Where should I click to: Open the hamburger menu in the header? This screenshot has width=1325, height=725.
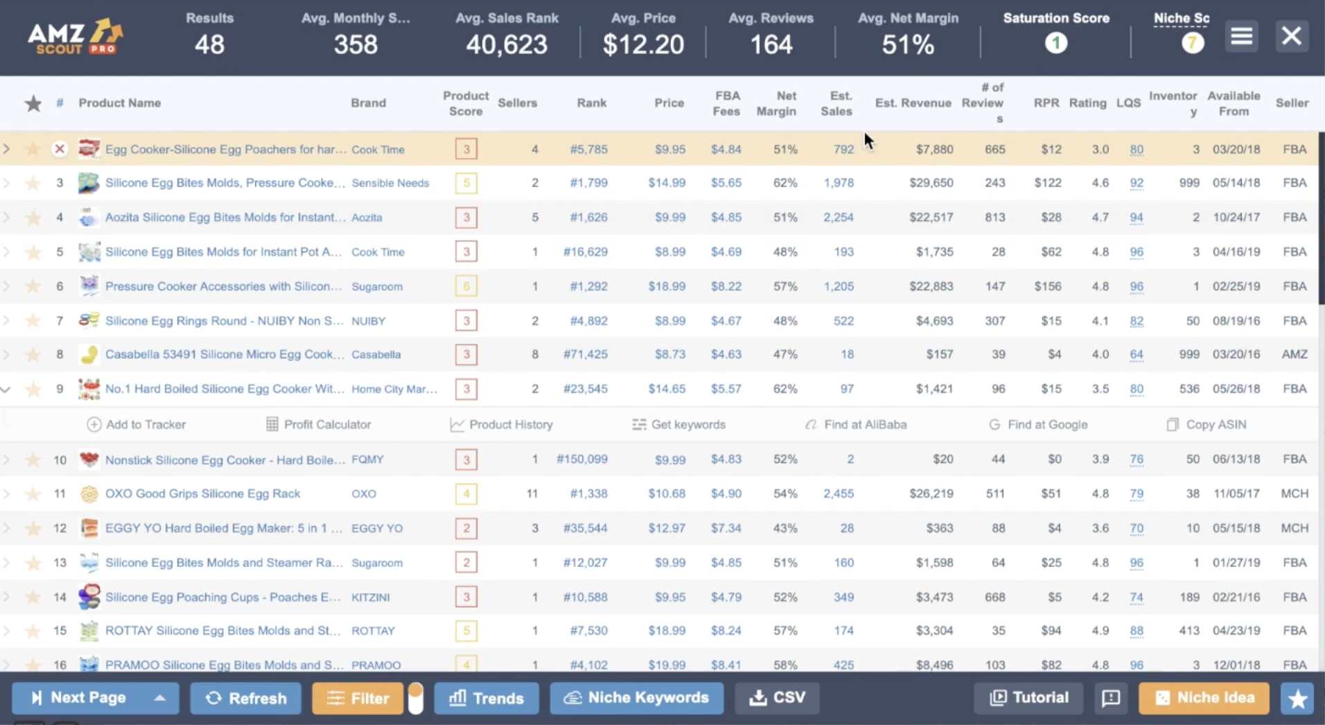click(x=1241, y=36)
